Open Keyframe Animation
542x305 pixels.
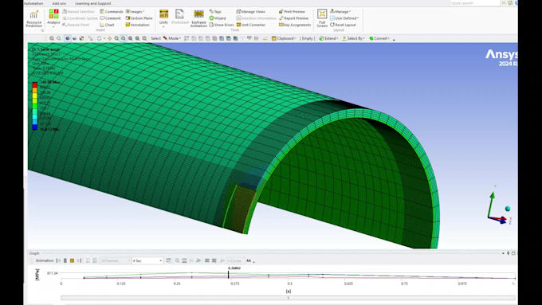[x=198, y=18]
